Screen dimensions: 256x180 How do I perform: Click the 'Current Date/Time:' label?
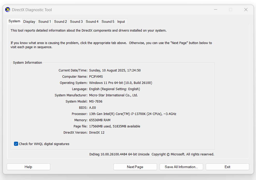[73, 70]
